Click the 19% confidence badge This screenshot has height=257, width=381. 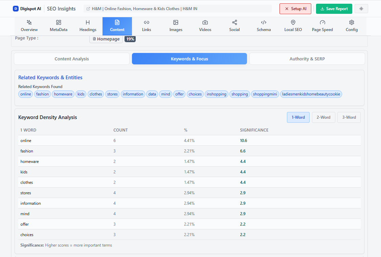click(x=130, y=39)
